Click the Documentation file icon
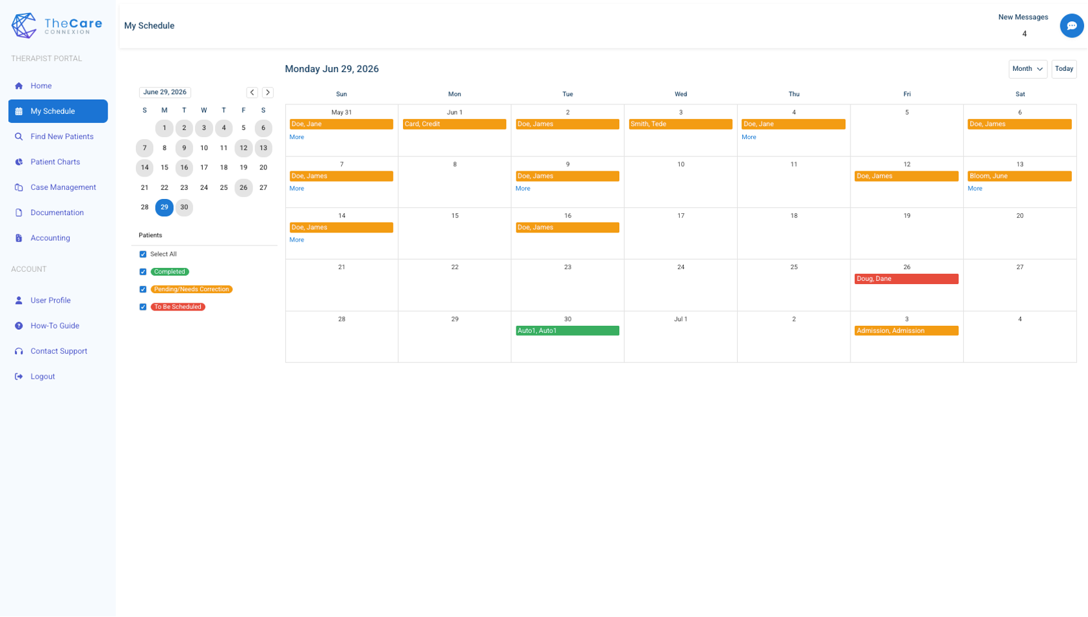The height and width of the screenshot is (617, 1088). point(19,213)
